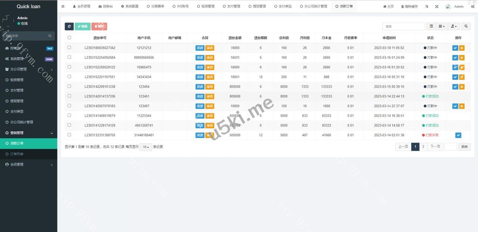
Task: Expand the 分公司管理 sidebar menu
Action: 19,69
